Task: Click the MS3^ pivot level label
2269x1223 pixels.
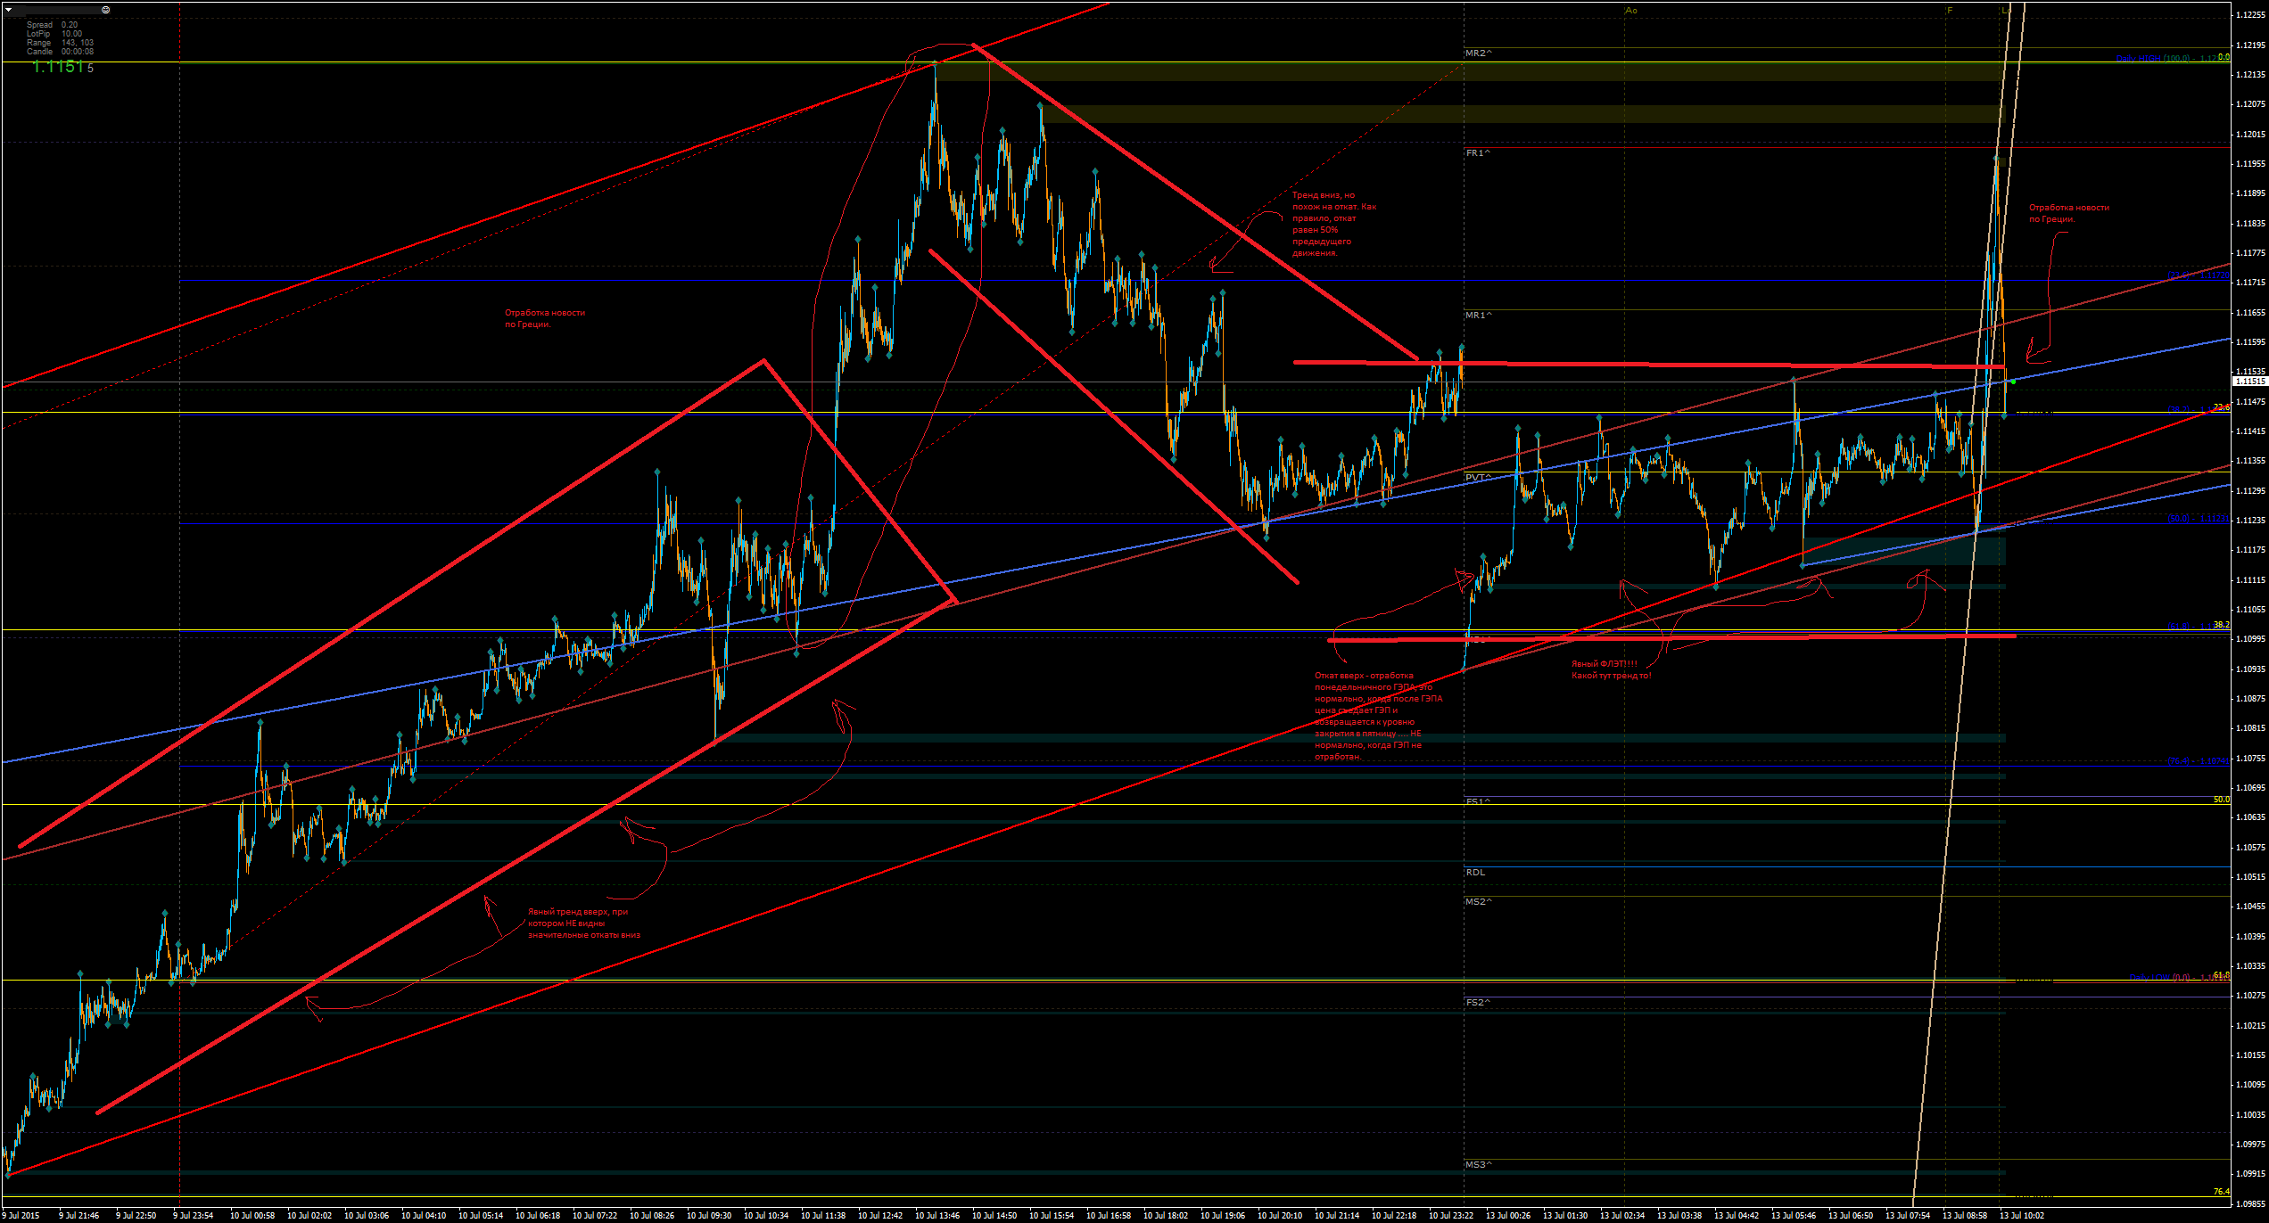Action: click(x=1478, y=1165)
